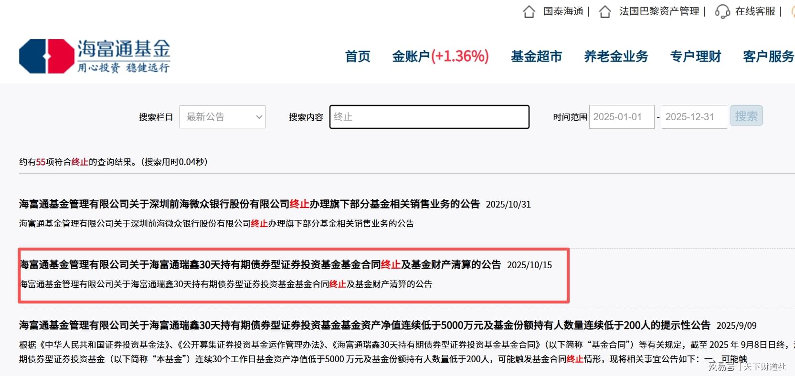The width and height of the screenshot is (795, 376).
Task: Open the 金账户 menu item
Action: click(440, 56)
